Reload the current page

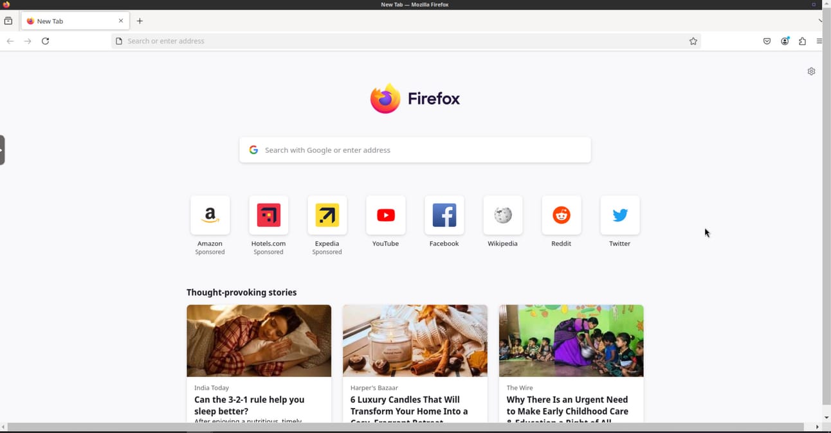coord(45,41)
